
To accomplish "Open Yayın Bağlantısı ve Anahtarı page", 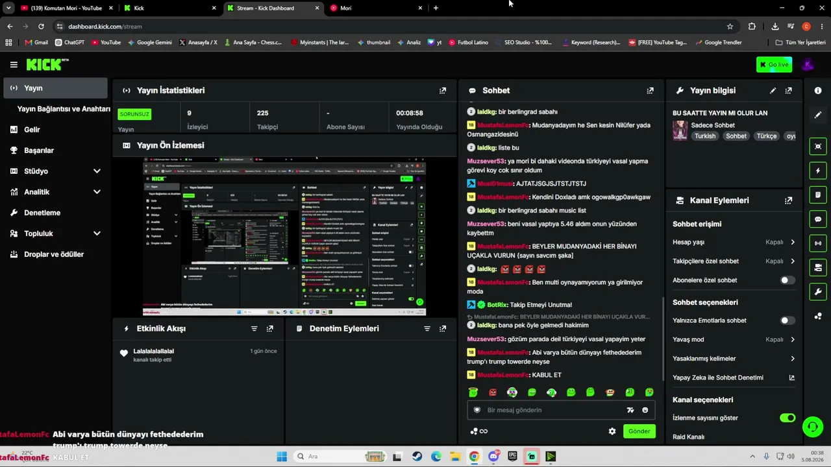I will (64, 109).
